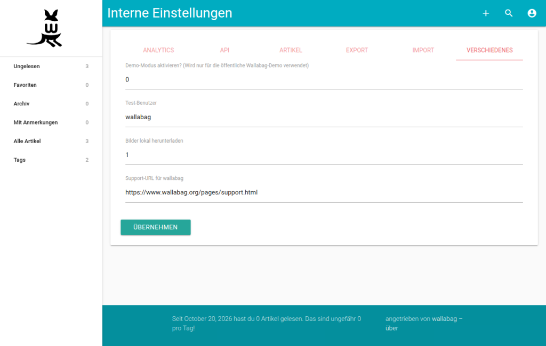The image size is (546, 346).
Task: Click the Bilder lokal herunterladen field
Action: [x=324, y=155]
